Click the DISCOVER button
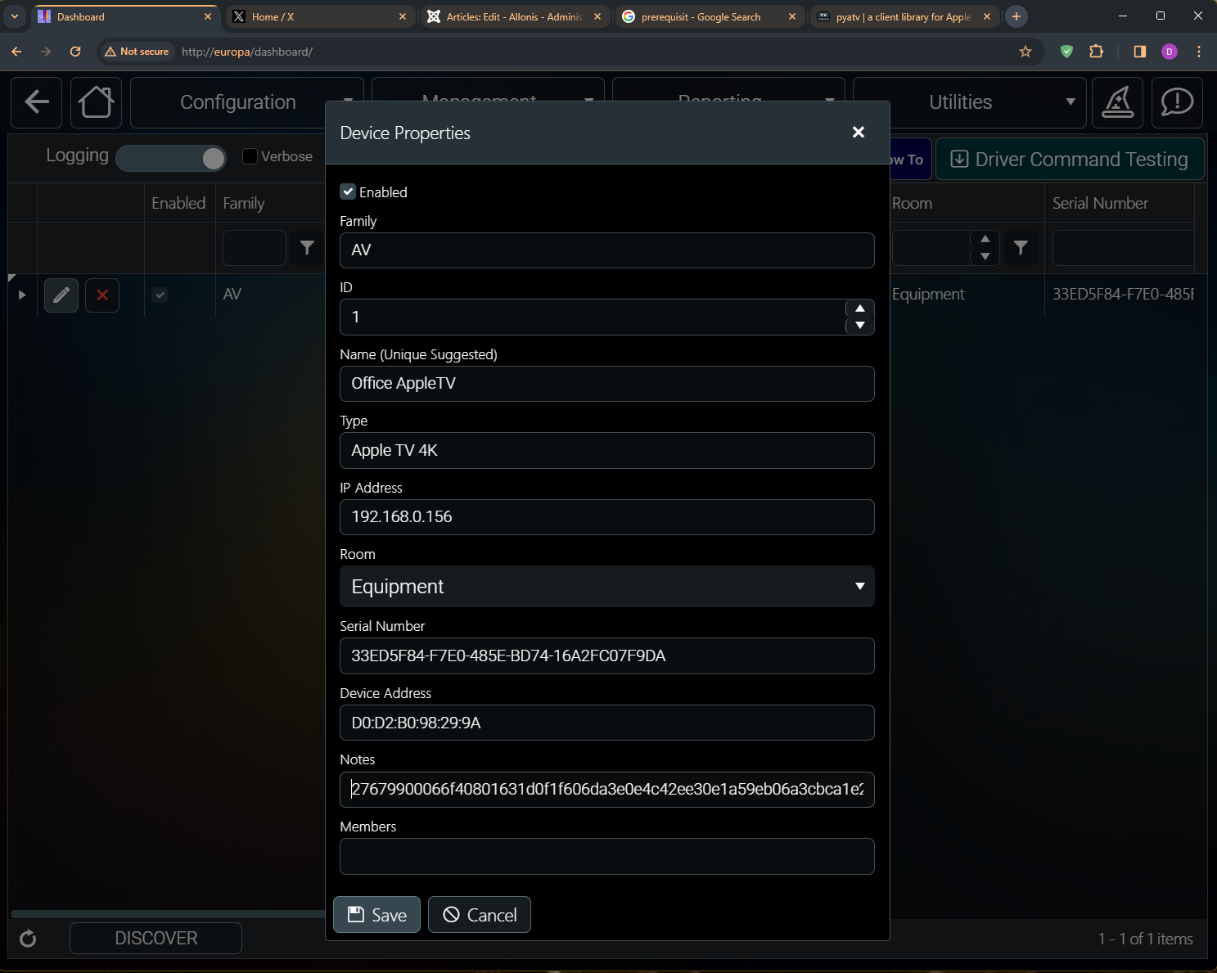1217x973 pixels. [x=156, y=939]
